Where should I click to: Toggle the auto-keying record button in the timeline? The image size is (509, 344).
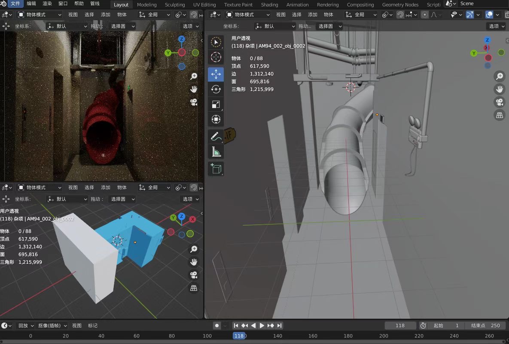click(x=217, y=326)
